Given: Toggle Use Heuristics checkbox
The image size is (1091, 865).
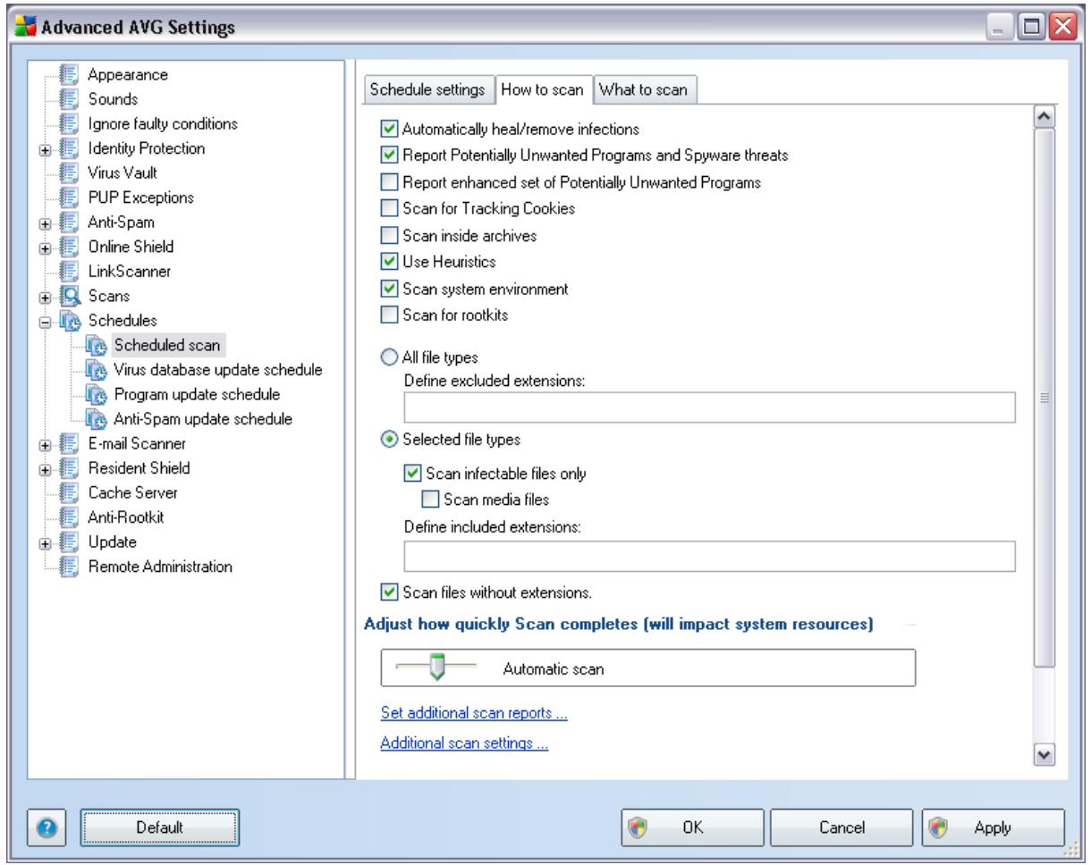Looking at the screenshot, I should click(x=388, y=262).
